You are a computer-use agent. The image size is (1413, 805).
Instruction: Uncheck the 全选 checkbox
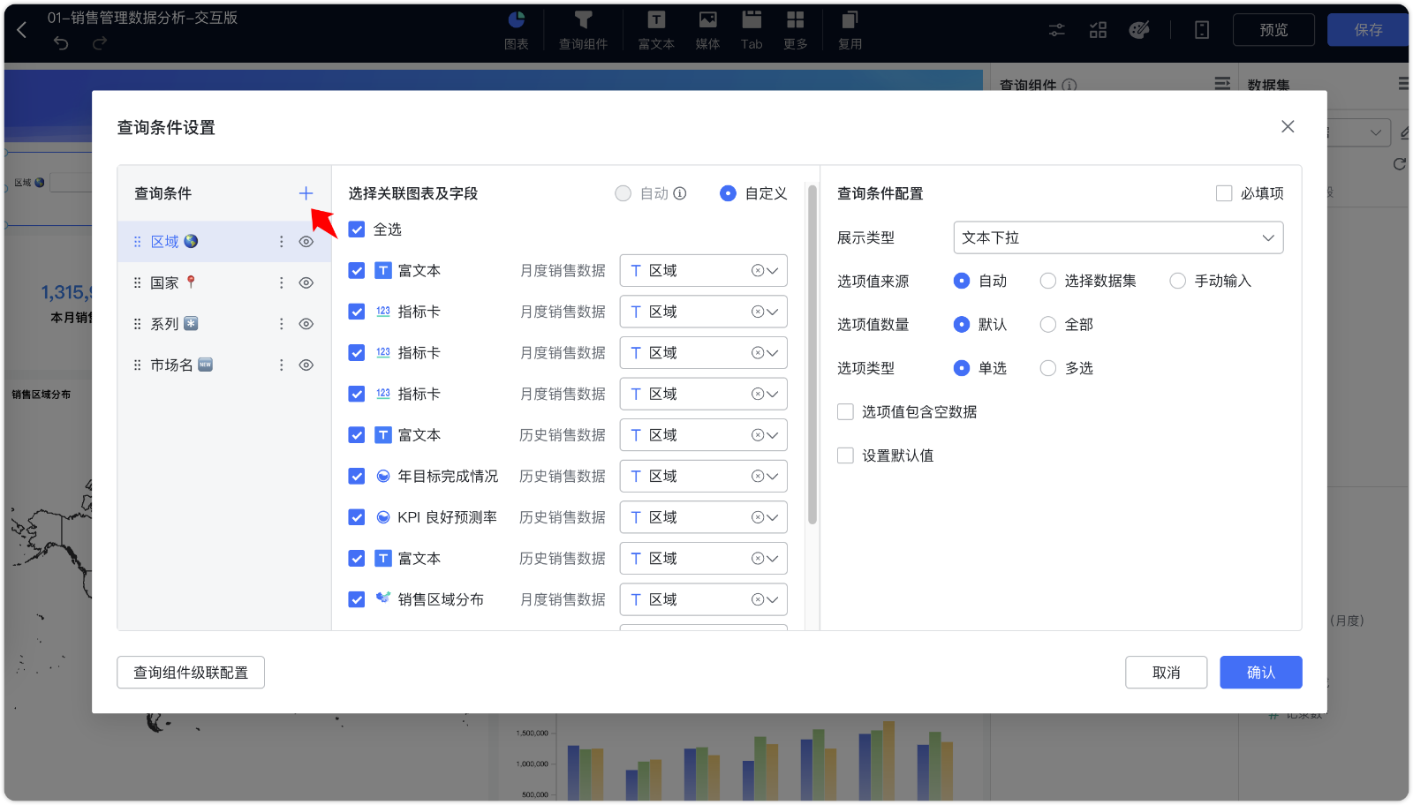coord(357,229)
